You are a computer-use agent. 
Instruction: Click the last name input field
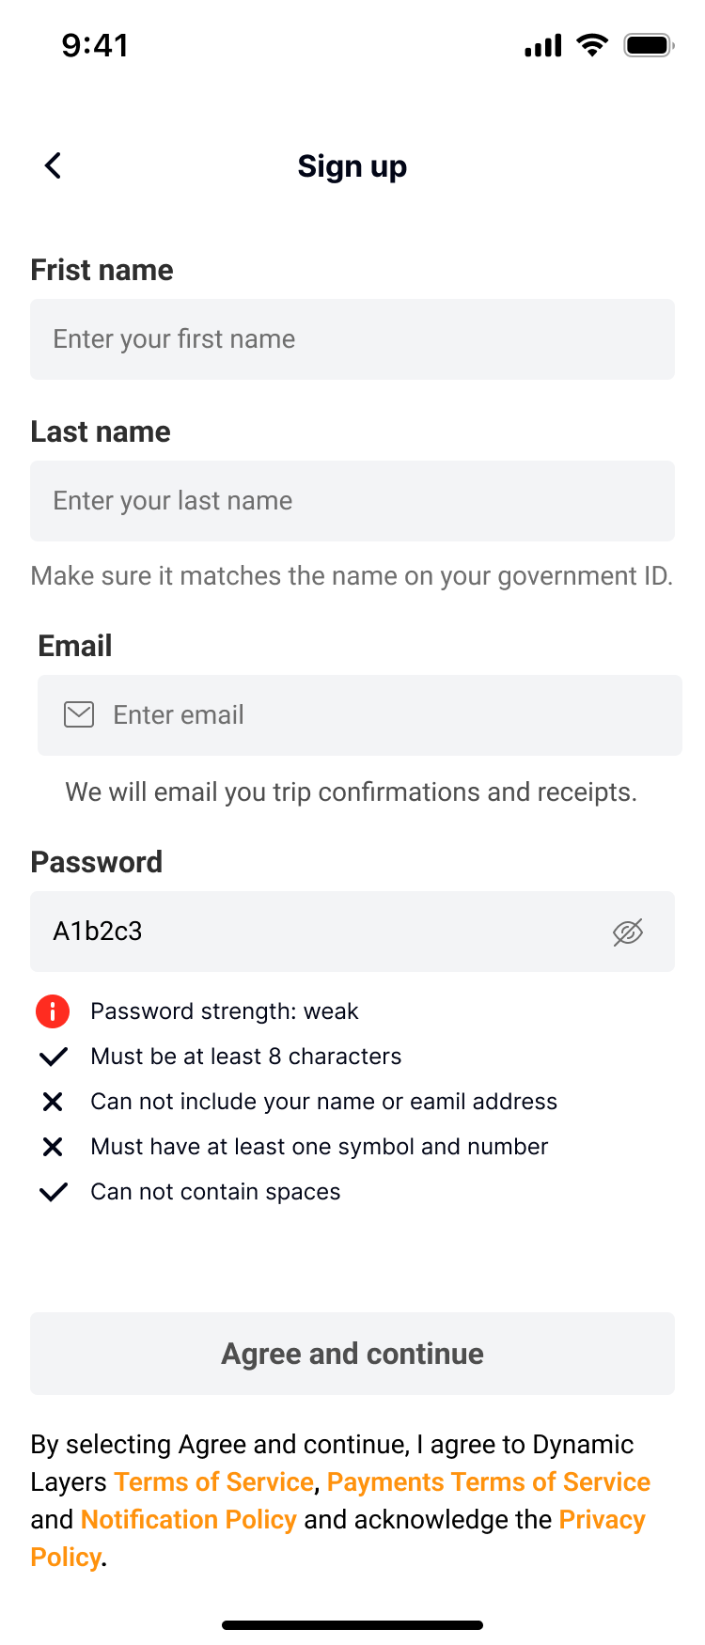[x=352, y=501]
